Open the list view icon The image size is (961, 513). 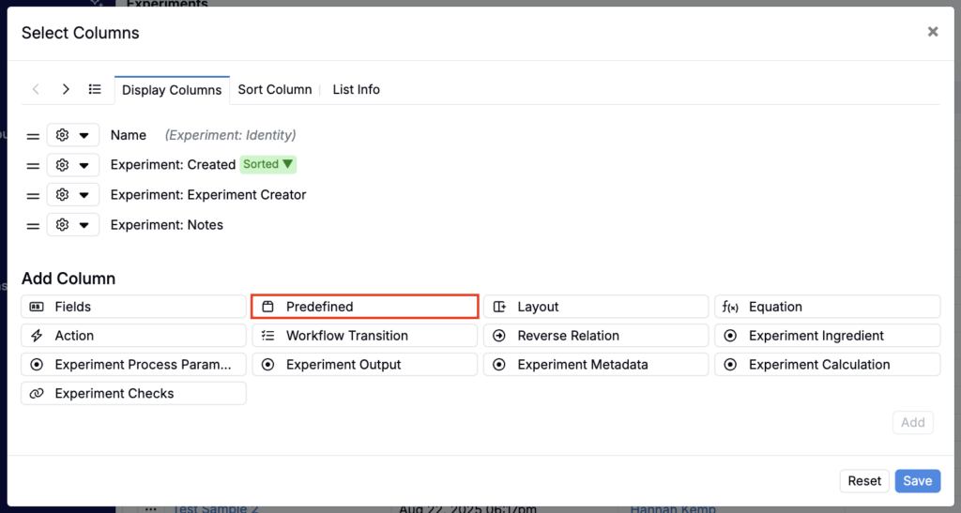[x=95, y=89]
